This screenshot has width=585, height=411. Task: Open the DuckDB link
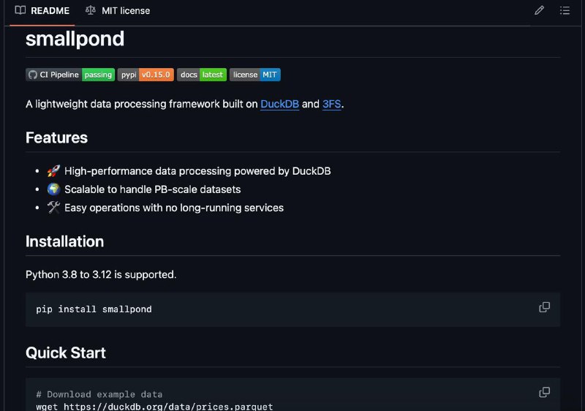point(279,104)
